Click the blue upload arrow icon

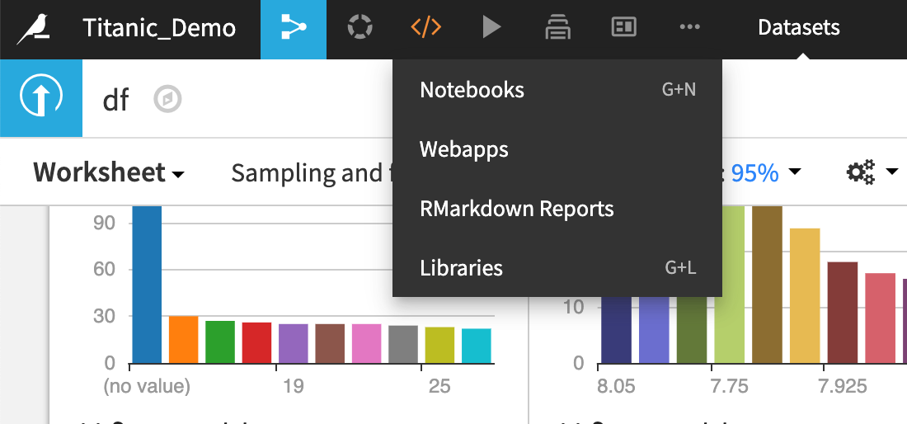[x=41, y=99]
